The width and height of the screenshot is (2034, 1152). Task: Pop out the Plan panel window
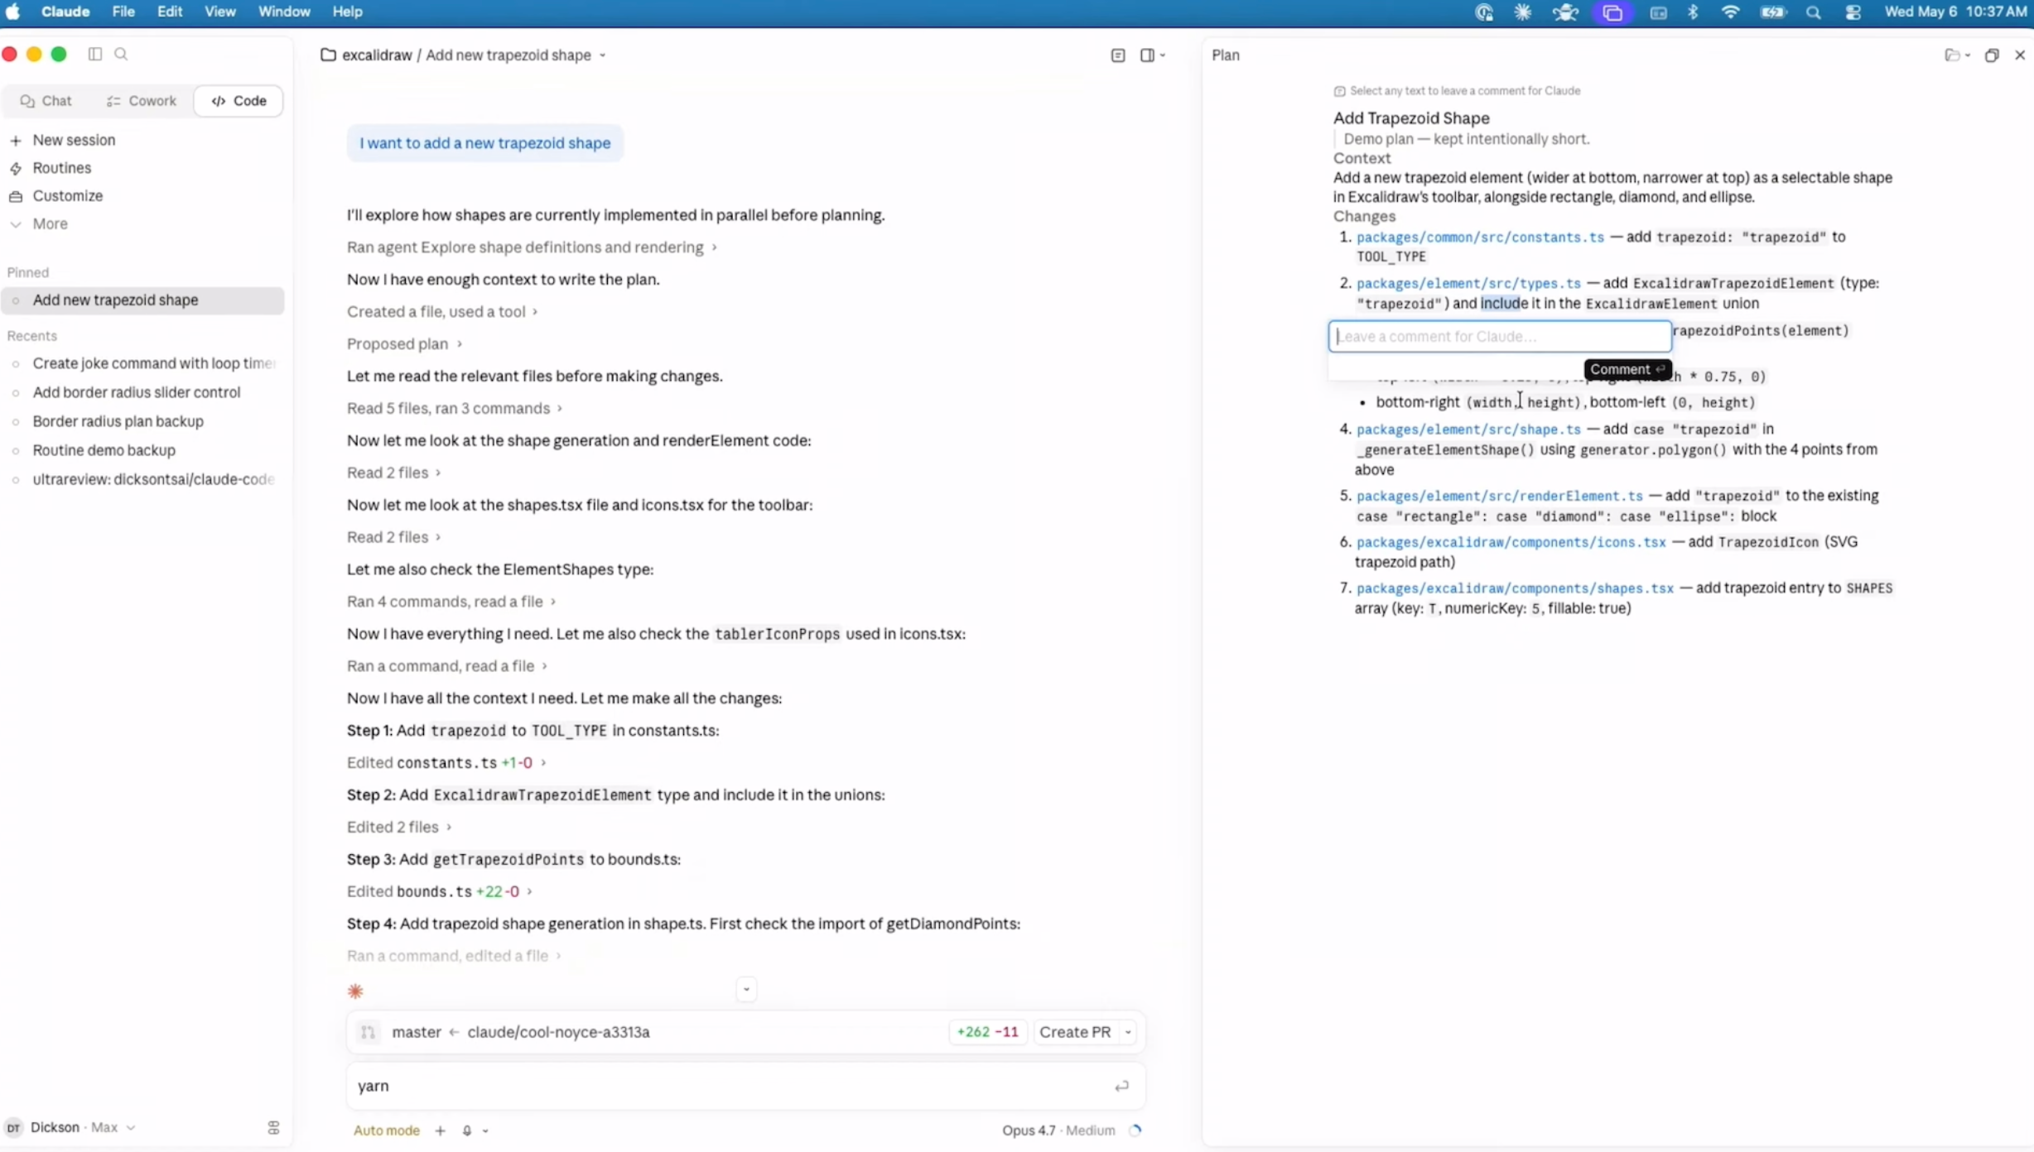[1992, 55]
